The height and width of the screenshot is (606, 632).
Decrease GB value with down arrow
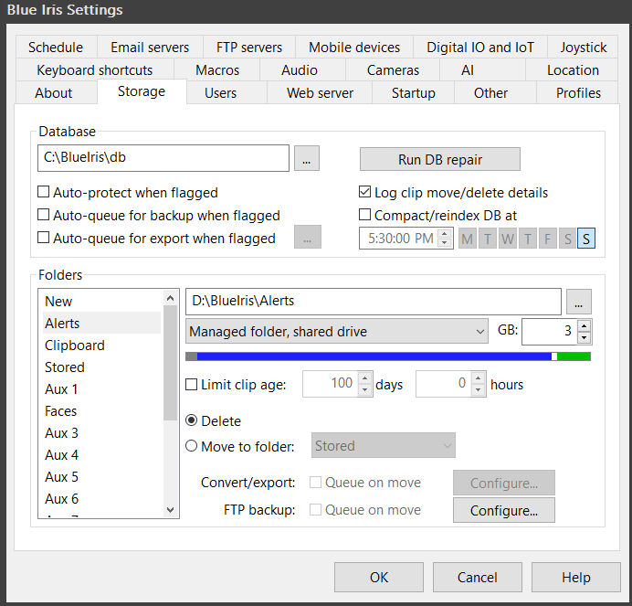(x=584, y=337)
